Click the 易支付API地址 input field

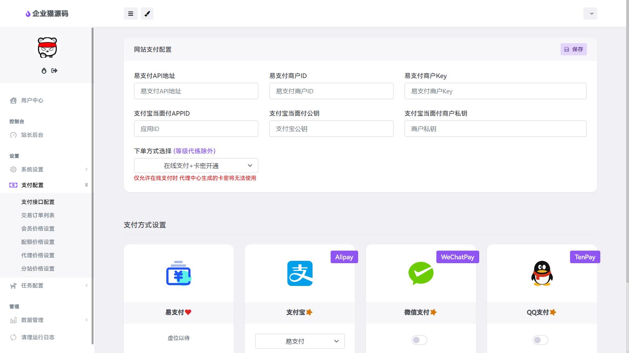[196, 91]
